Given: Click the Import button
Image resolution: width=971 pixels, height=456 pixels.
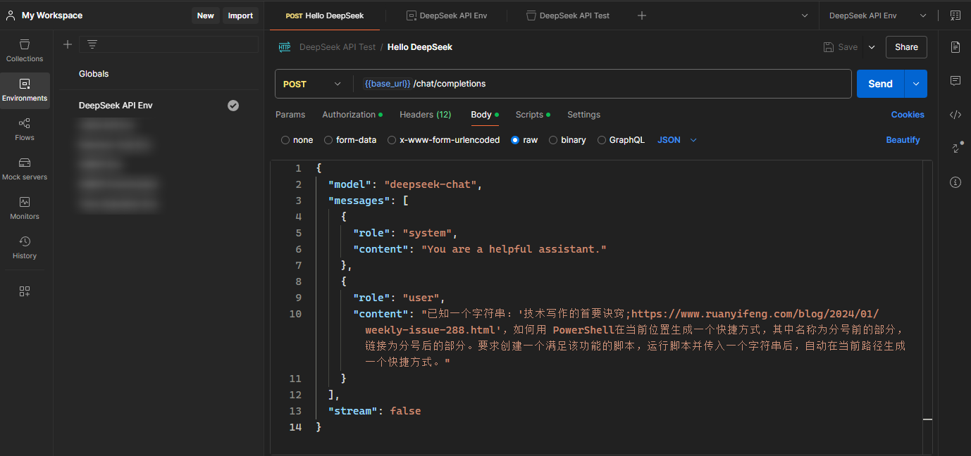Looking at the screenshot, I should [x=240, y=15].
